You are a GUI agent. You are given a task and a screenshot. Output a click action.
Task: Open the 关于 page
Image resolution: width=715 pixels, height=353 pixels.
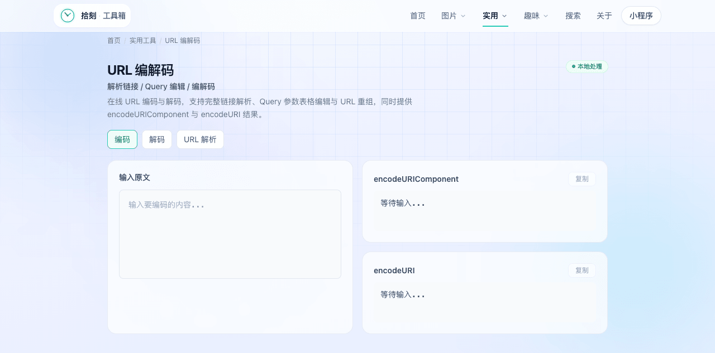604,16
